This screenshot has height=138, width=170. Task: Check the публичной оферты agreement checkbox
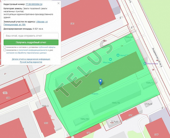pyautogui.click(x=5, y=47)
